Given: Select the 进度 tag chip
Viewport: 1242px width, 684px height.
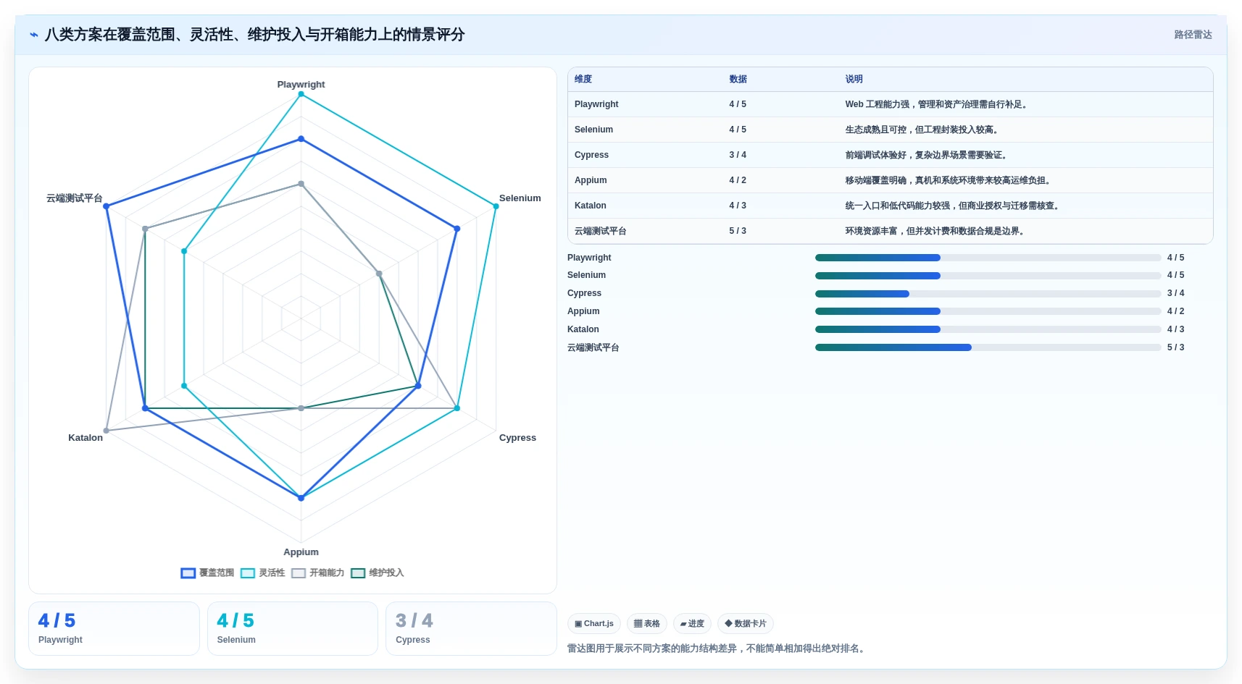Looking at the screenshot, I should click(692, 624).
